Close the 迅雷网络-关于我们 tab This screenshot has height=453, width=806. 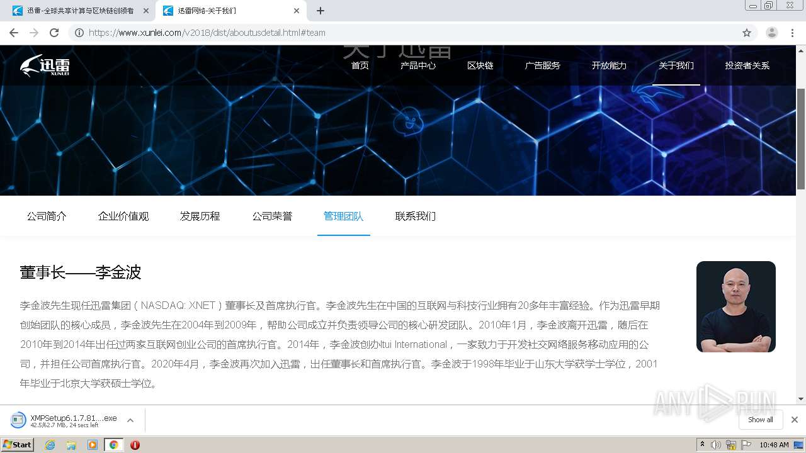(297, 11)
